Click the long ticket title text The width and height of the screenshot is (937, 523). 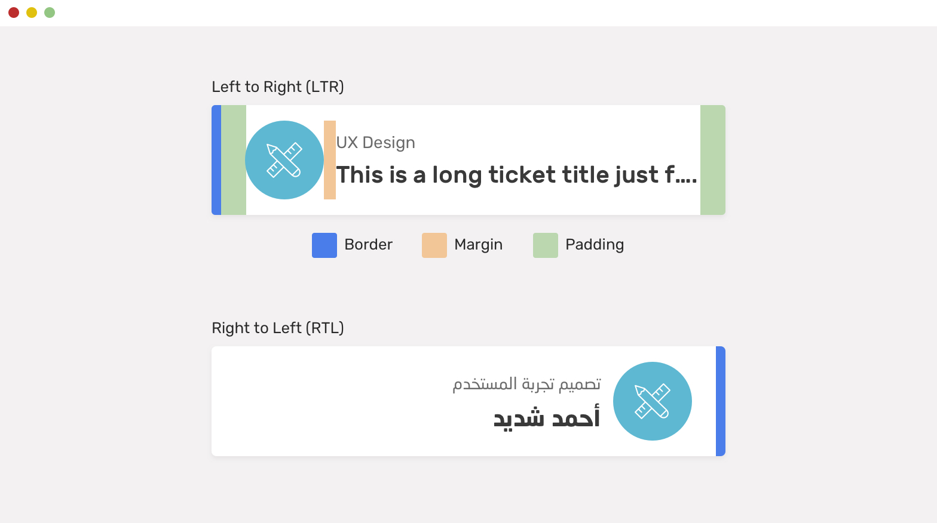click(x=516, y=175)
